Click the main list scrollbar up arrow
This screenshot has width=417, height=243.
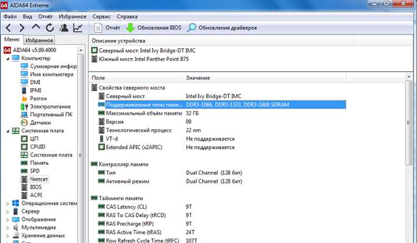[x=409, y=77]
